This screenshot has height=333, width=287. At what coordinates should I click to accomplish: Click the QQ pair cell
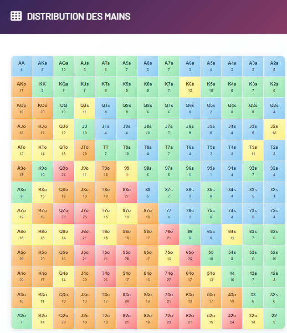tap(63, 108)
